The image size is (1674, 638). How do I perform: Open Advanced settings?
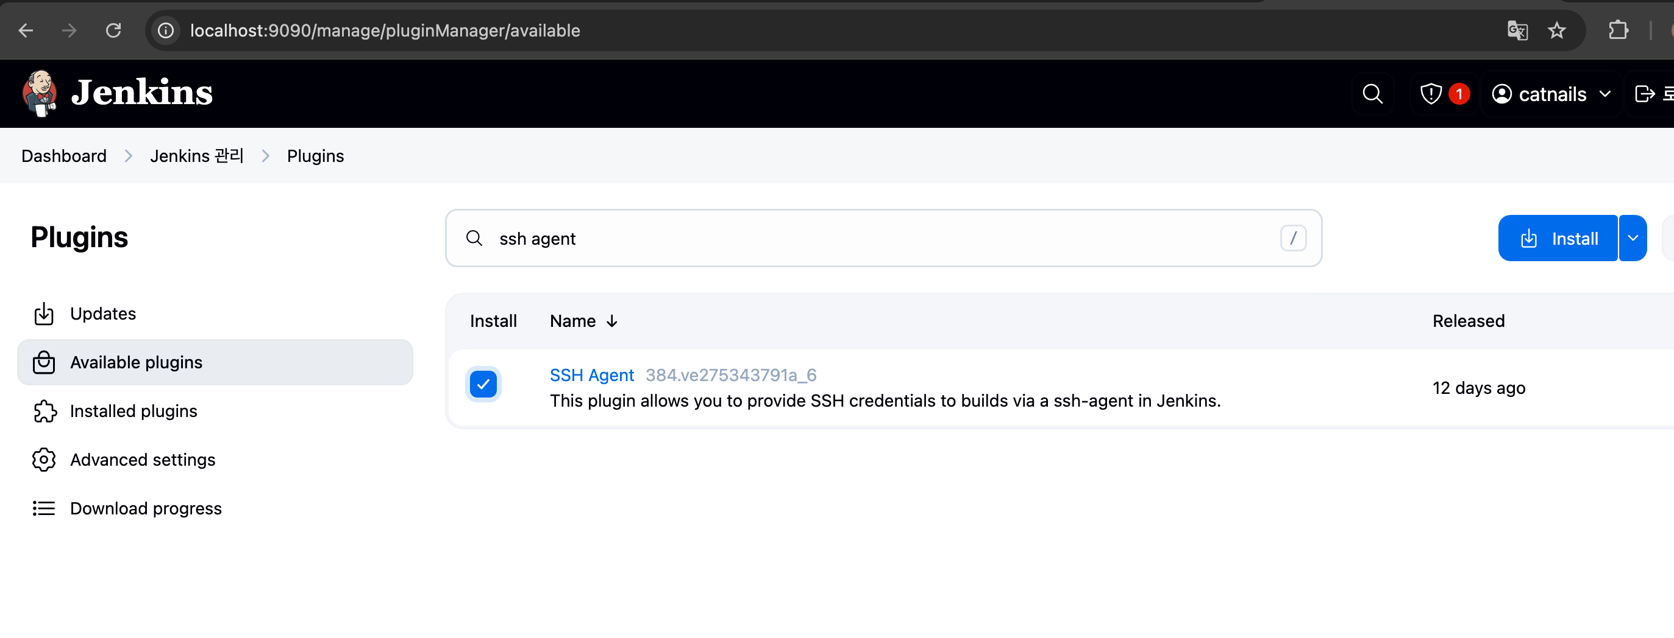click(215, 460)
